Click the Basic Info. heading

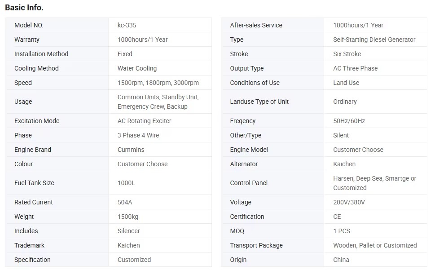coord(24,8)
